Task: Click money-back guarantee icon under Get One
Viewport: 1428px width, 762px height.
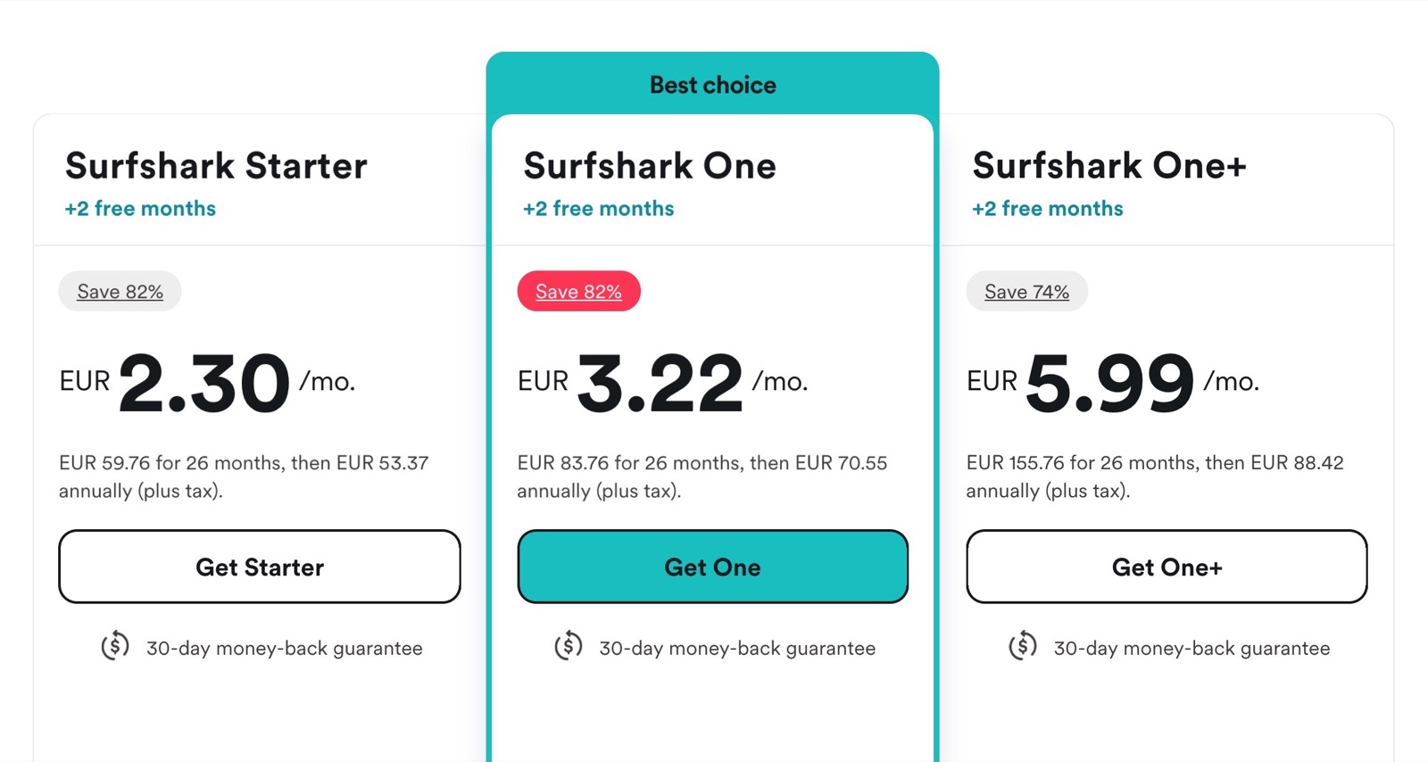Action: coord(569,646)
